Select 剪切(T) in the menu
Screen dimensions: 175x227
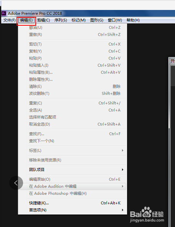click(x=73, y=44)
